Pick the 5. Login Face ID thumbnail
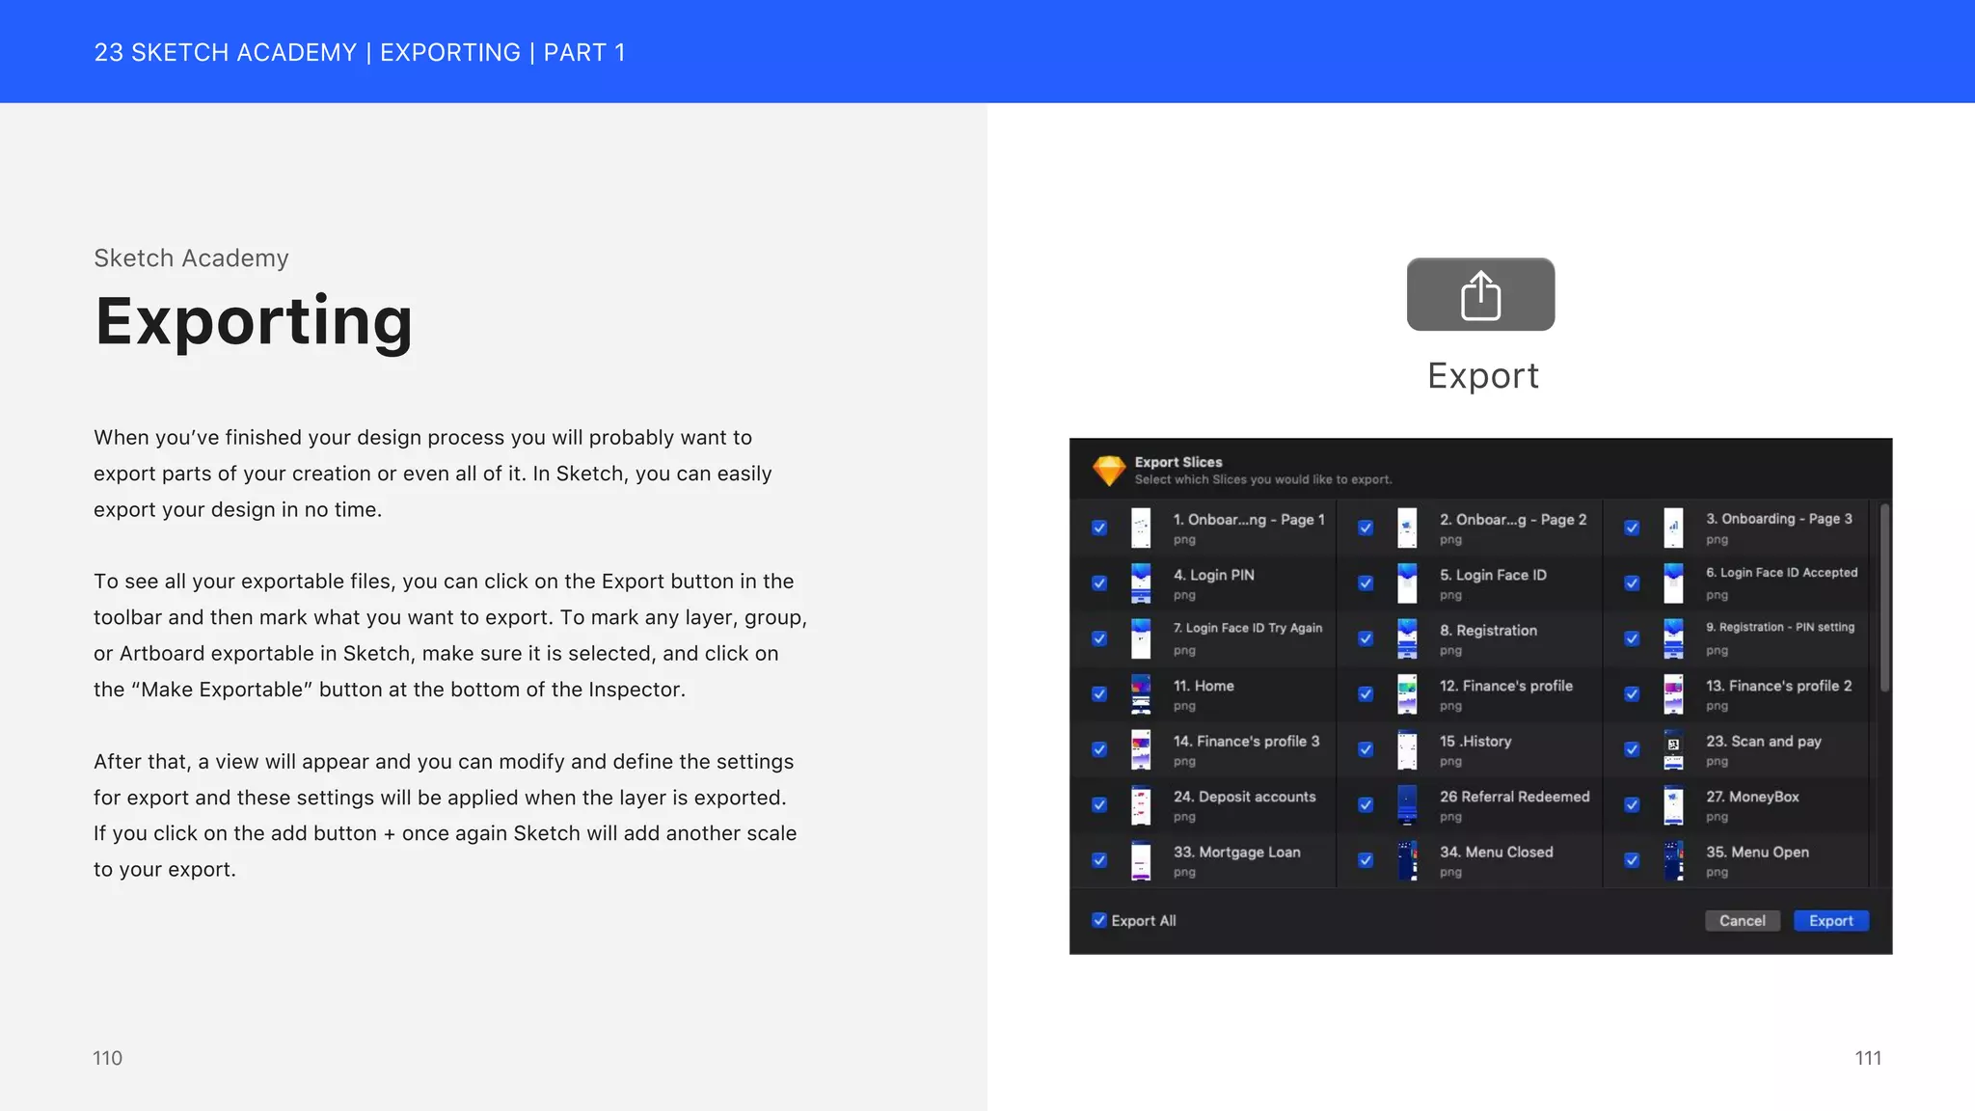1975x1111 pixels. pos(1407,583)
